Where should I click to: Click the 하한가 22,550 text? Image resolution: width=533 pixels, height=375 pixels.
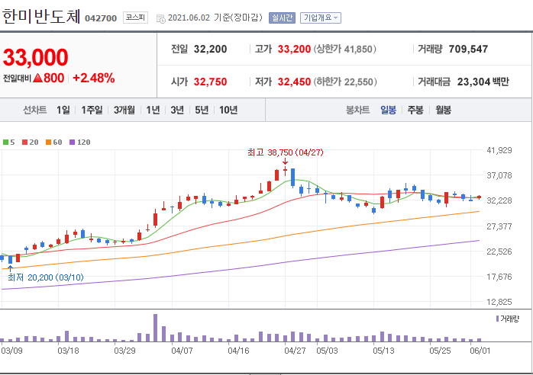[x=344, y=82]
